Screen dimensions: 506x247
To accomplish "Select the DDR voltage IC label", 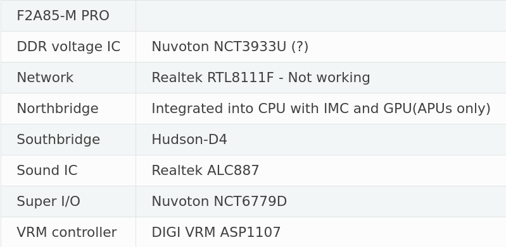I will 68,47.
